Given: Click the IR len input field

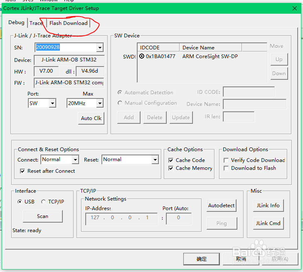Looking at the screenshot, I should [x=239, y=117].
